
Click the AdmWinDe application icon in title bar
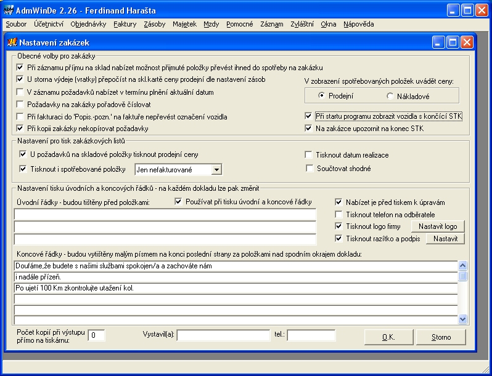click(x=9, y=10)
